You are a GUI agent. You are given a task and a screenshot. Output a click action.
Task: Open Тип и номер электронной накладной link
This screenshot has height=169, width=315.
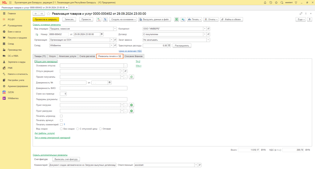tap(52, 138)
